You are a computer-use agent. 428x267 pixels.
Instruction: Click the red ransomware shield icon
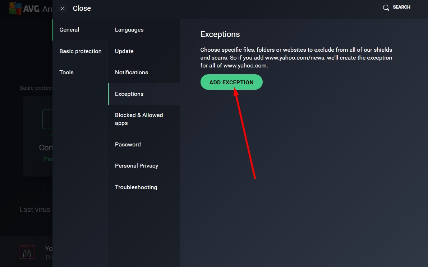(27, 252)
